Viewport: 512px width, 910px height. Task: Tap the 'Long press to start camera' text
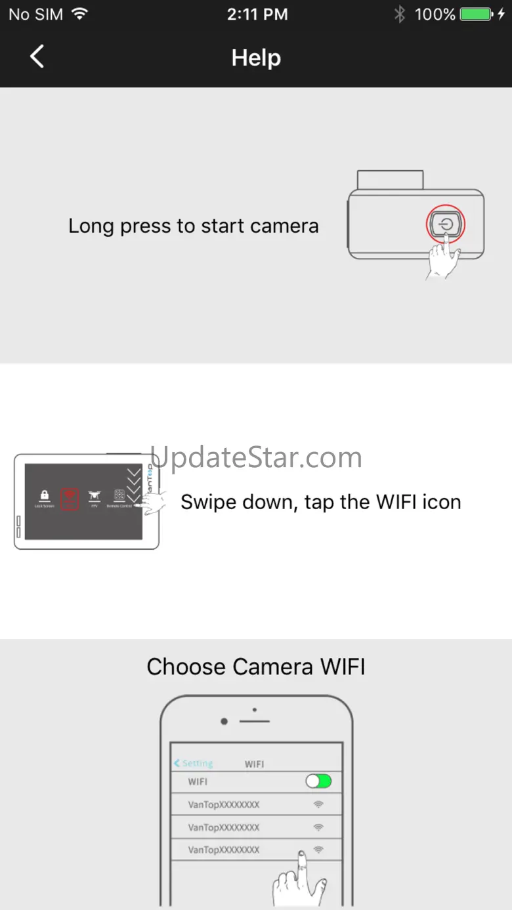click(x=194, y=226)
